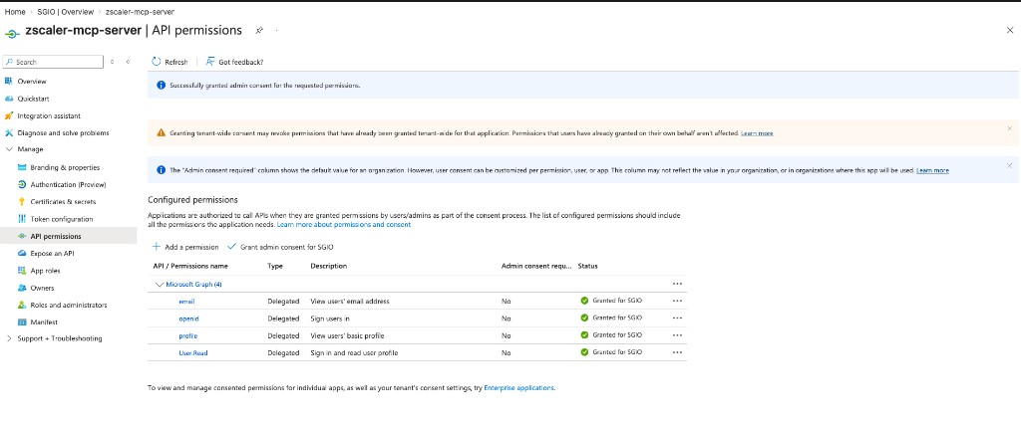Open more options for openid permission

[677, 318]
